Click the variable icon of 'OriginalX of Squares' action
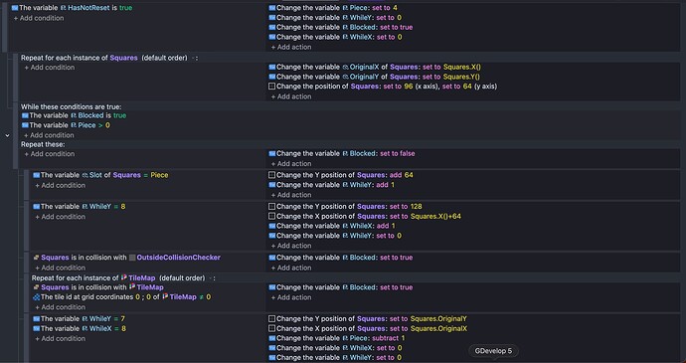Screen dimensions: 686x363 coord(272,67)
